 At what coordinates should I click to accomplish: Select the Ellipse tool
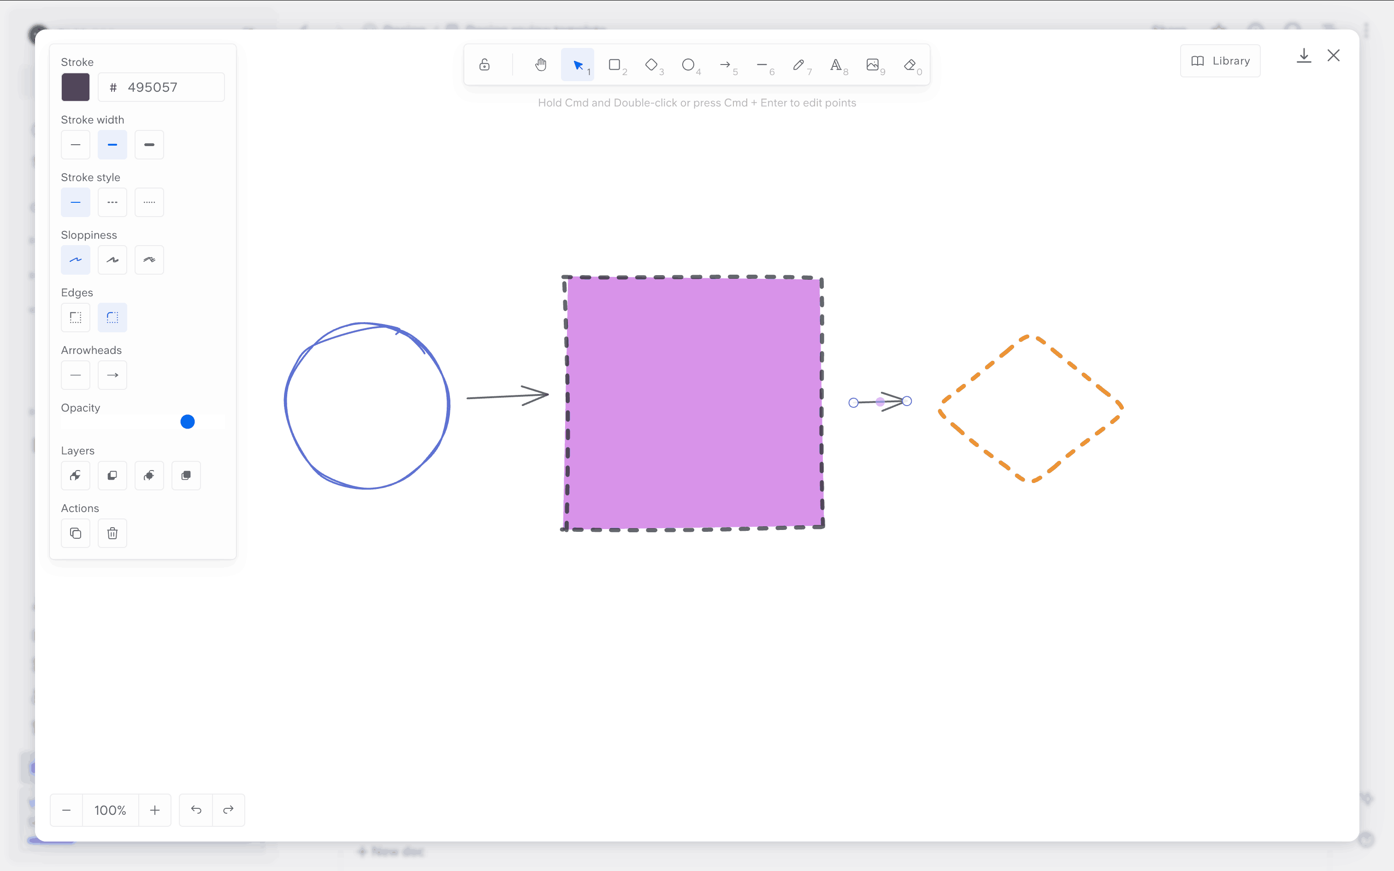pyautogui.click(x=688, y=65)
